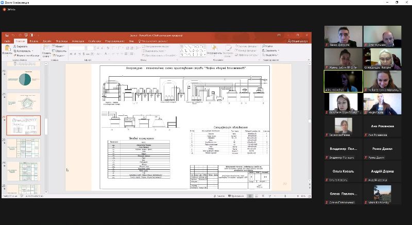
Task: Click next slide arrow on vertical scrollbar
Action: point(310,188)
